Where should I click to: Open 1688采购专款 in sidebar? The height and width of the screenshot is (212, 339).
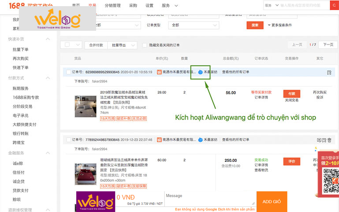(x=26, y=98)
